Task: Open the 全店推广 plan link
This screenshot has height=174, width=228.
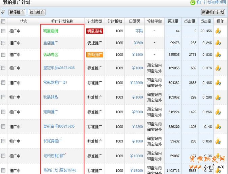Action: click(x=51, y=43)
